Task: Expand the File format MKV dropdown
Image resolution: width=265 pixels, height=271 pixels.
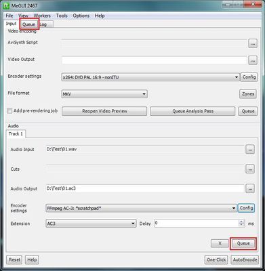Action: click(x=144, y=94)
